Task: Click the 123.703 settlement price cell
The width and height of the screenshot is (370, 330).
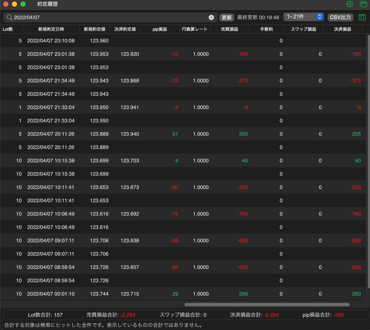Action: coord(130,161)
